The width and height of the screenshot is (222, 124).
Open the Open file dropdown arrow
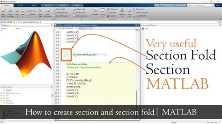point(23,16)
